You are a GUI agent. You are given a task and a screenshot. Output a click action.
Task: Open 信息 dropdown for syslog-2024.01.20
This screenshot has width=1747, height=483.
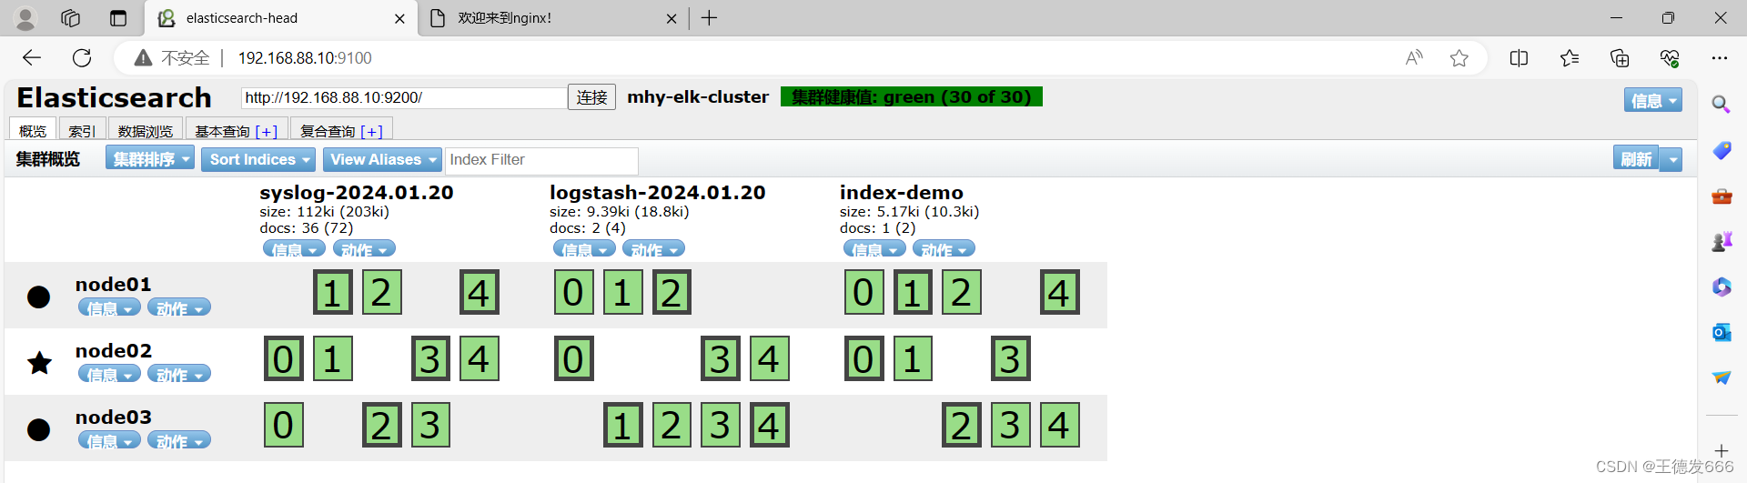tap(294, 249)
